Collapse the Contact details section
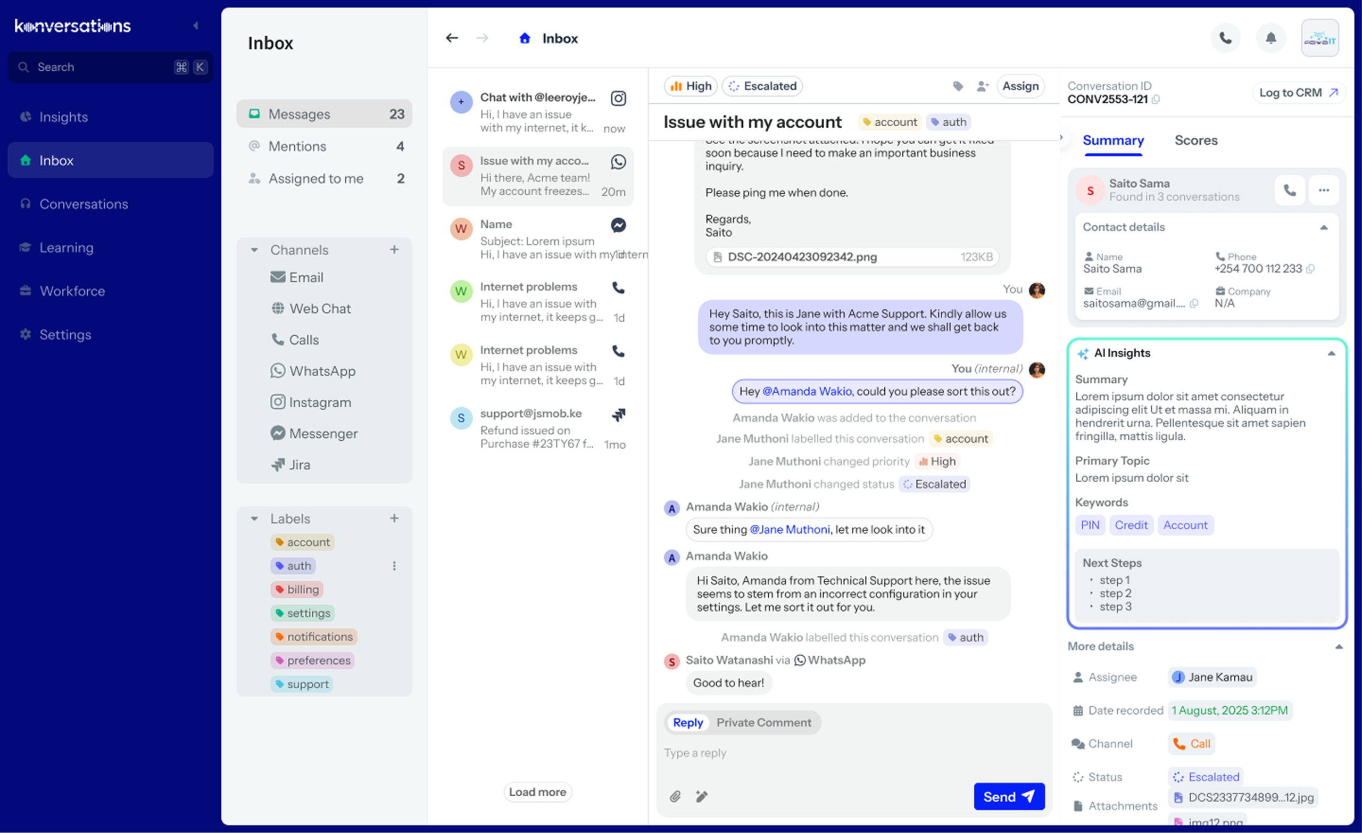This screenshot has height=833, width=1362. coord(1323,227)
